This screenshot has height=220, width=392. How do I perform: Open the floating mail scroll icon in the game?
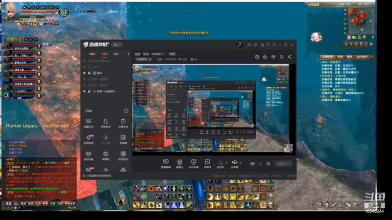pos(316,37)
